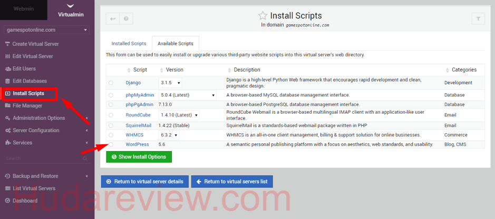Open the WHMCS script link

coord(135,135)
